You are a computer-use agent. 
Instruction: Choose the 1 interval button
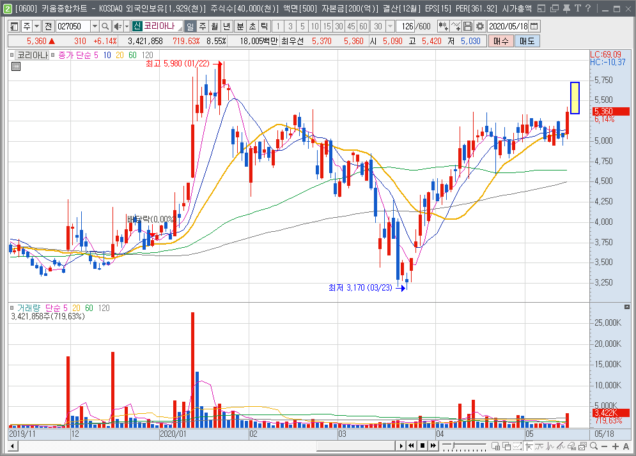pyautogui.click(x=278, y=26)
